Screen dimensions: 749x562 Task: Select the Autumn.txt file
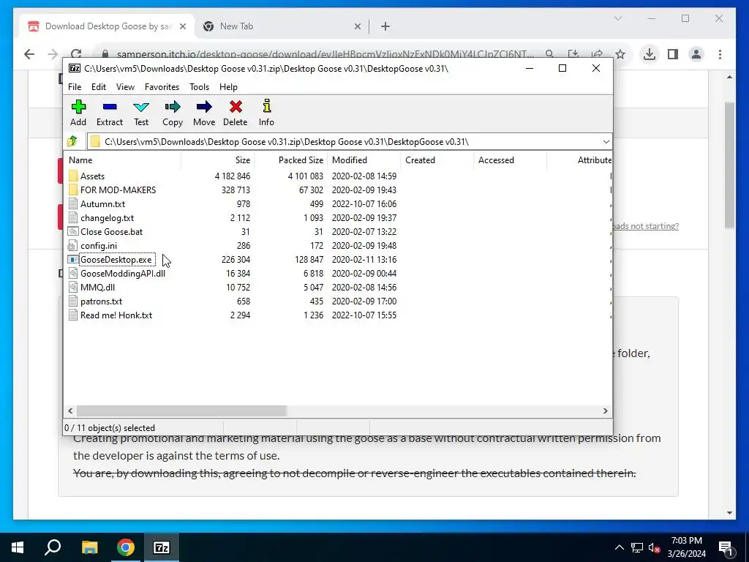click(x=102, y=204)
